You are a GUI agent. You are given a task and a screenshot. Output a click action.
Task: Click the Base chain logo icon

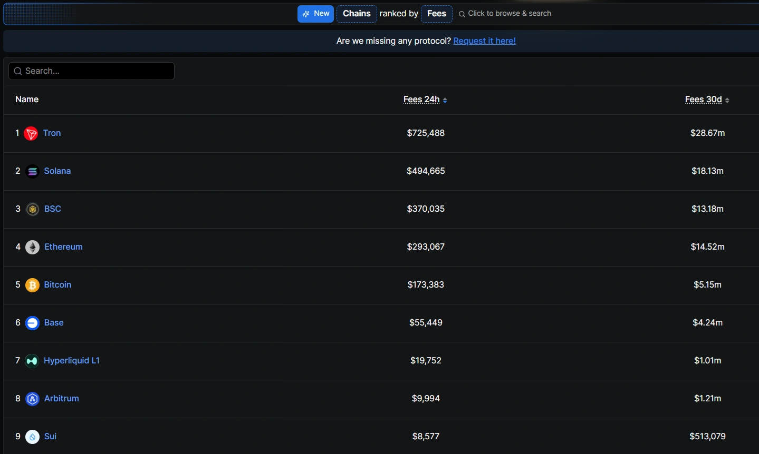coord(33,323)
